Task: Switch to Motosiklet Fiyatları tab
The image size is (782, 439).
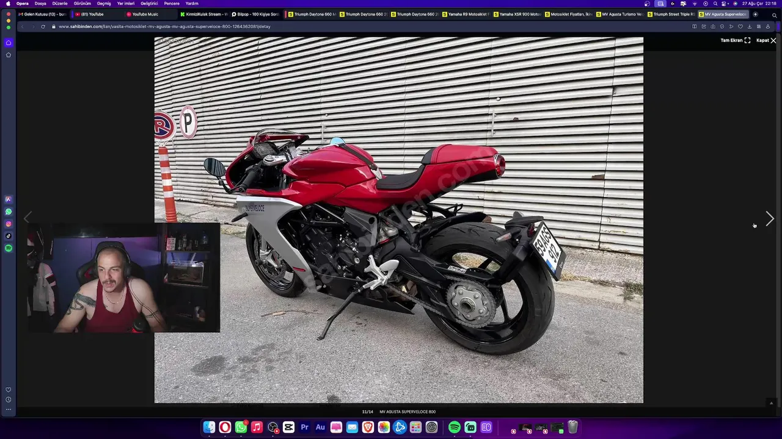Action: click(569, 14)
